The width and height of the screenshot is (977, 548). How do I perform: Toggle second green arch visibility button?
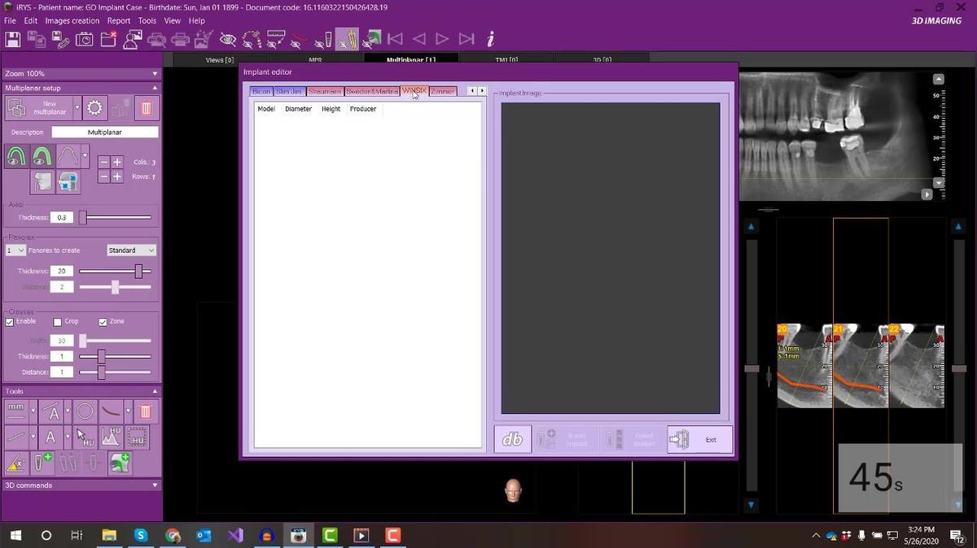point(42,156)
